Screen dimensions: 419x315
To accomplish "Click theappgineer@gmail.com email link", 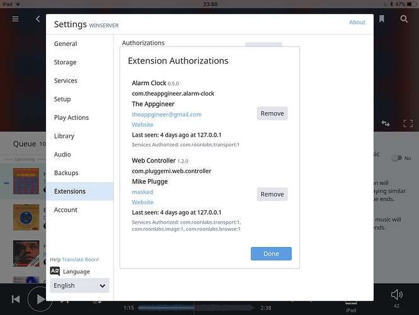I will tap(167, 115).
